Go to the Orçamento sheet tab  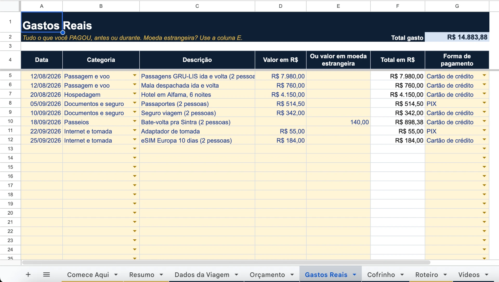click(x=267, y=275)
